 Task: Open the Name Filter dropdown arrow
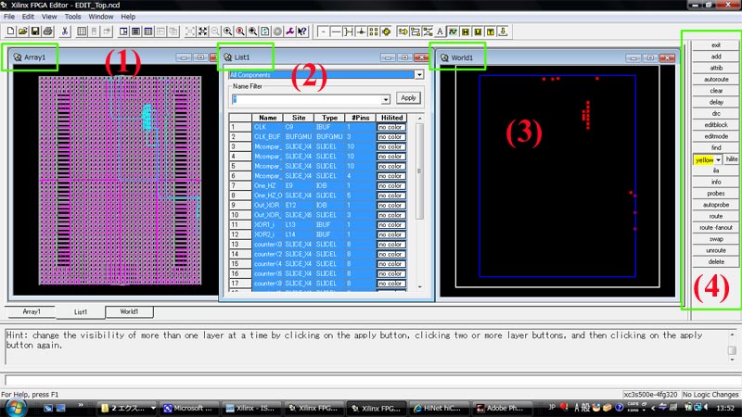pyautogui.click(x=386, y=99)
